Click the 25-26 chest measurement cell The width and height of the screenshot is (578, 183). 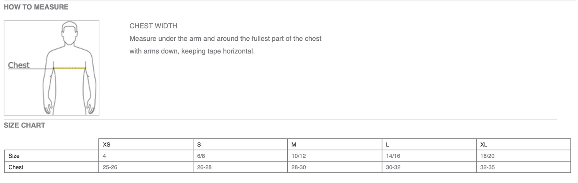coord(110,167)
